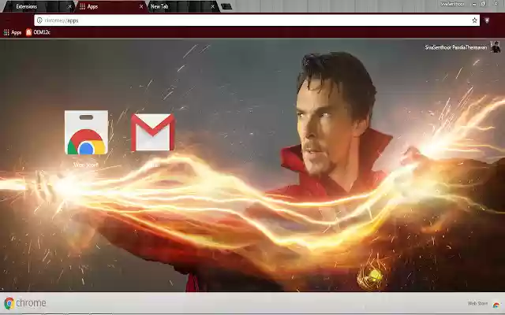505x315 pixels.
Task: Click the SivaSenthoor PandiaThennavan account name
Action: point(456,47)
